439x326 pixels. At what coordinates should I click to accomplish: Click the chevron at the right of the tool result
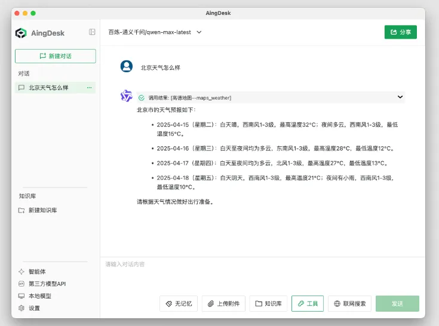point(400,97)
